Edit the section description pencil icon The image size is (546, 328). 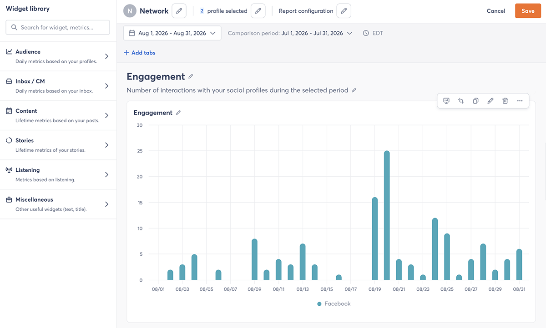tap(354, 90)
